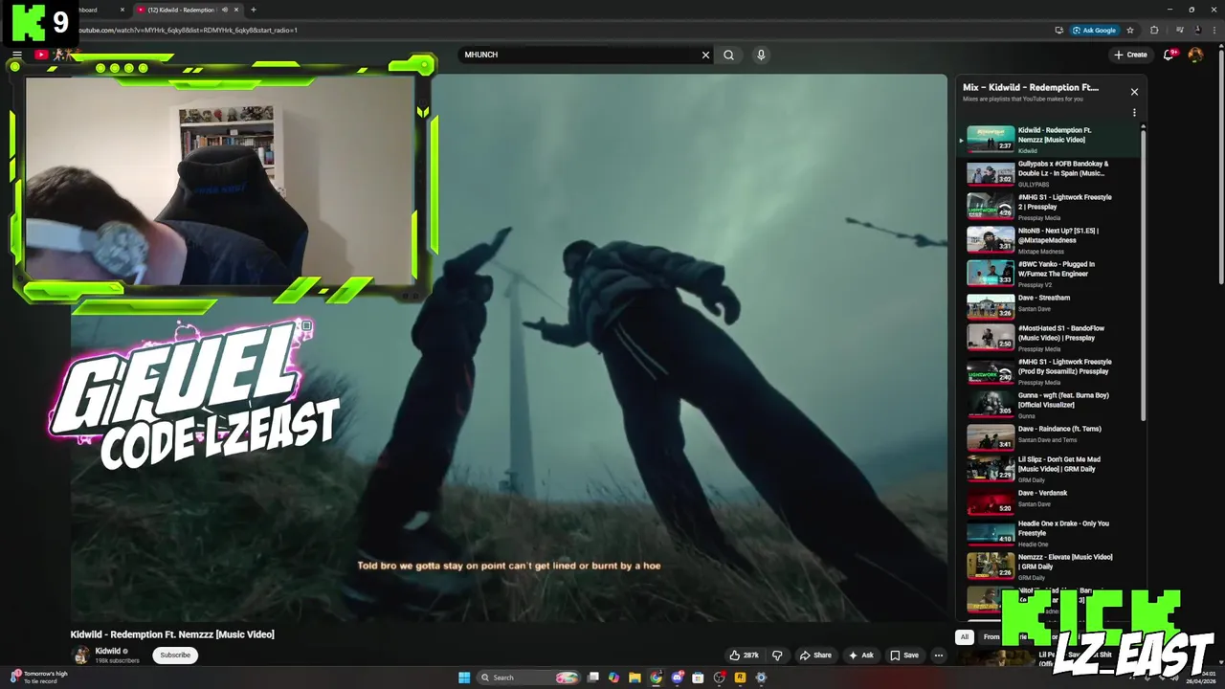1225x689 pixels.
Task: Click the search magnifier button
Action: click(x=728, y=55)
